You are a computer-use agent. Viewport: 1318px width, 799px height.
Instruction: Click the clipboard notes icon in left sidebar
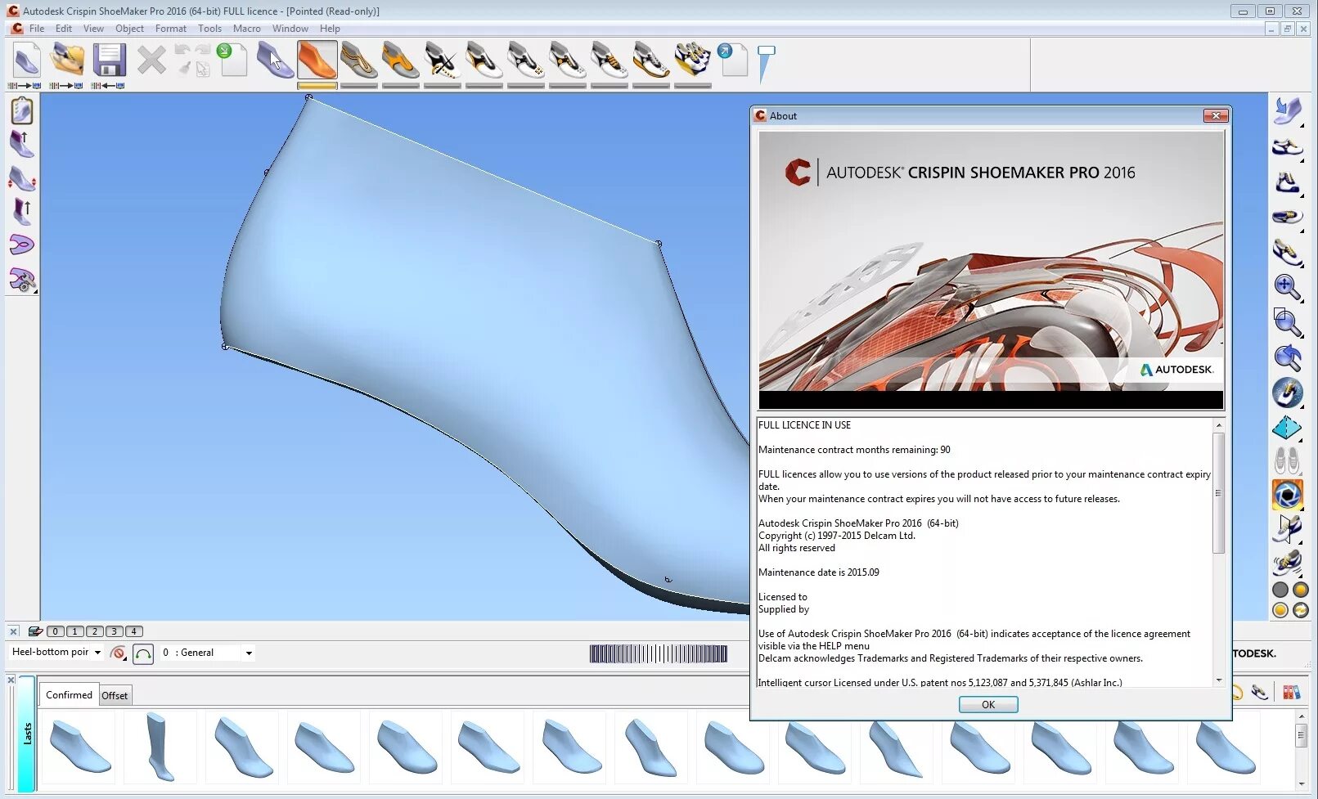point(22,110)
